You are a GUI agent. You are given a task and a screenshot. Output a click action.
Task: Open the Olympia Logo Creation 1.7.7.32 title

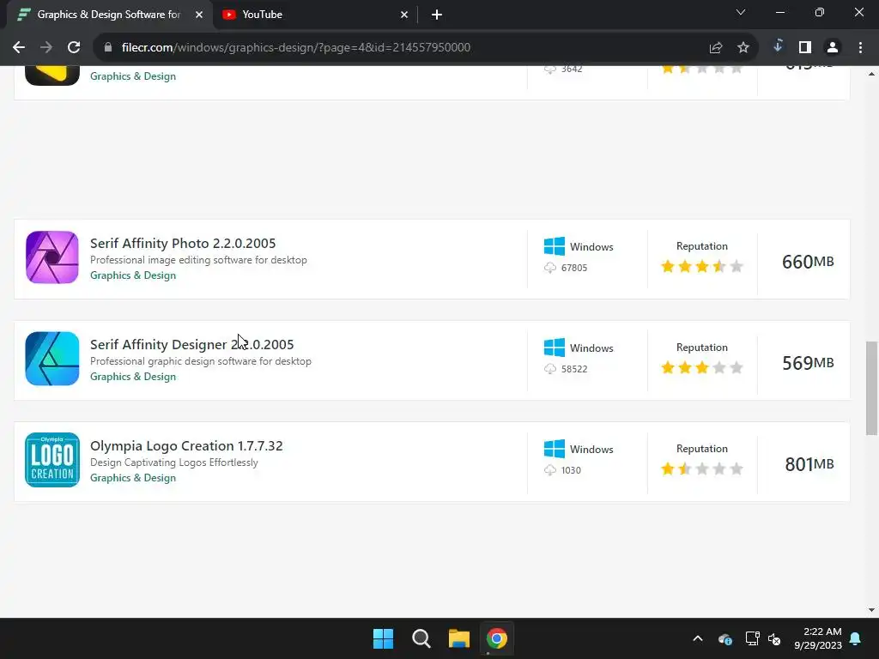[x=186, y=445]
